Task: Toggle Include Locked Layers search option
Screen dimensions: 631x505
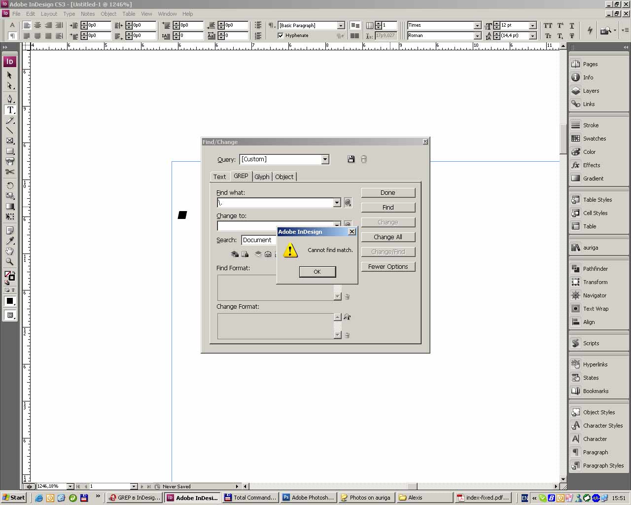Action: click(x=235, y=254)
